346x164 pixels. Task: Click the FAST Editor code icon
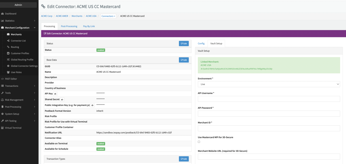click(2, 79)
